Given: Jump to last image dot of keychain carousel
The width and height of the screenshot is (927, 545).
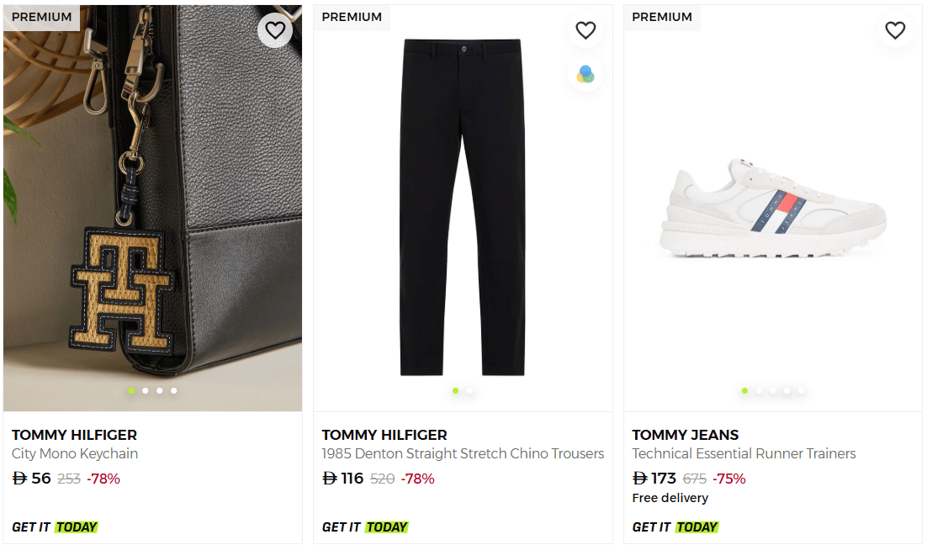Looking at the screenshot, I should (174, 390).
